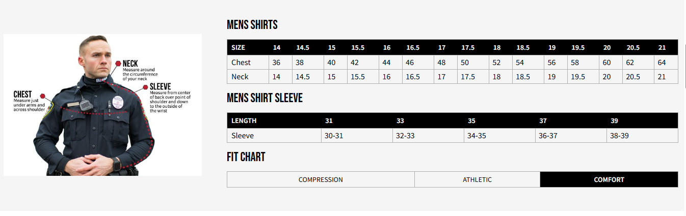Screen dimensions: 686x216
Task: Click the Chest row label
Action: 241,63
